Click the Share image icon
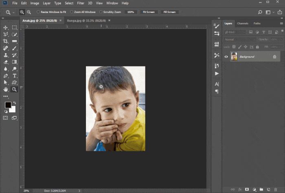The image size is (285, 193). [280, 12]
